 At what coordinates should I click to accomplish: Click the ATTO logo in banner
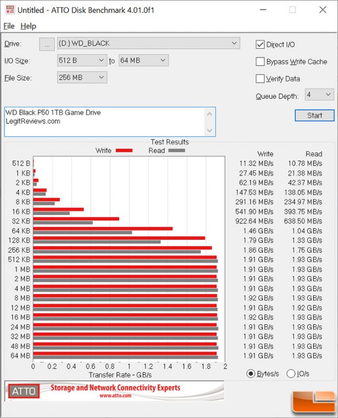click(24, 391)
